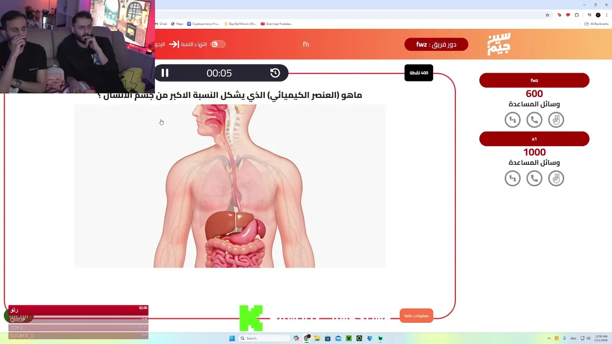
Task: Open the All Bookmarks folder
Action: coord(596,24)
